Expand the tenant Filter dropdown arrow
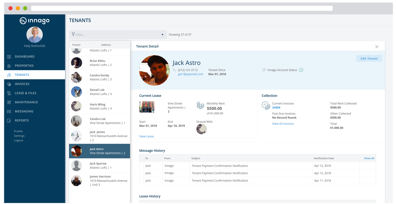The image size is (396, 204). pos(162,35)
